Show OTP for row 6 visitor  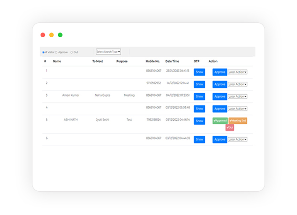tap(199, 140)
